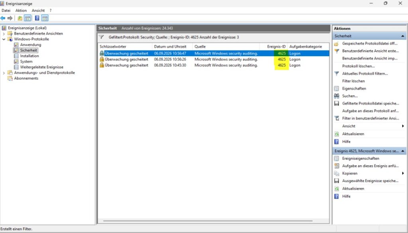Click the Forward arrow in the toolbar
The height and width of the screenshot is (233, 408).
[10, 18]
